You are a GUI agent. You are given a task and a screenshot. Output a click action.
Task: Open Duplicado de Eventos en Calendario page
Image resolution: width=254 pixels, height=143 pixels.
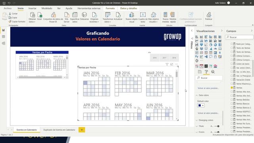coord(59,130)
